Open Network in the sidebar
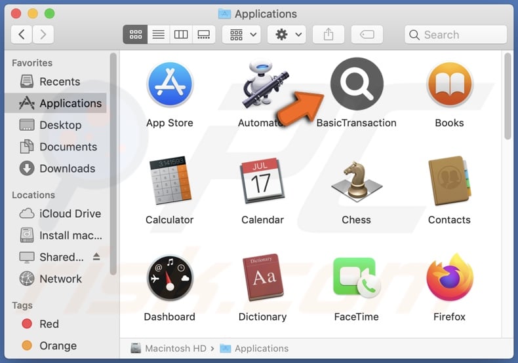 click(56, 279)
